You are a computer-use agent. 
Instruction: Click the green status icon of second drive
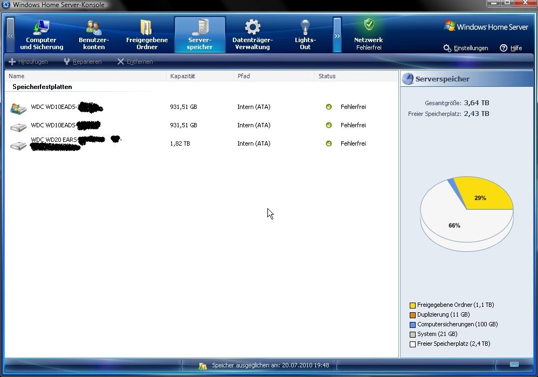click(329, 125)
